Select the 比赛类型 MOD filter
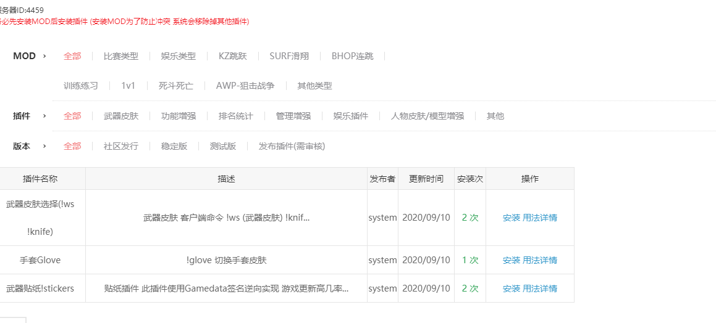Image resolution: width=716 pixels, height=323 pixels. click(x=120, y=56)
